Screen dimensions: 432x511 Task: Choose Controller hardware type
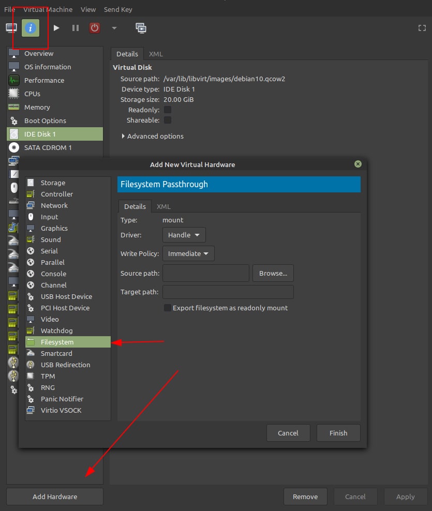pyautogui.click(x=68, y=194)
